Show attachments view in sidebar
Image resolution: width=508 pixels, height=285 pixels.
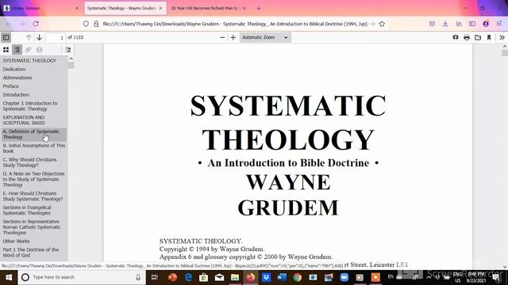[x=29, y=50]
